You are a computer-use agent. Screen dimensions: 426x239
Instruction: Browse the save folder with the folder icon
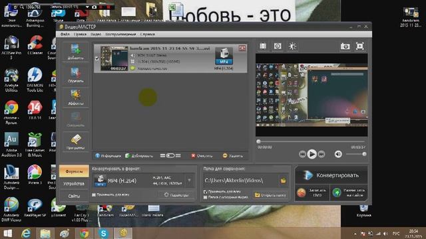[283, 181]
